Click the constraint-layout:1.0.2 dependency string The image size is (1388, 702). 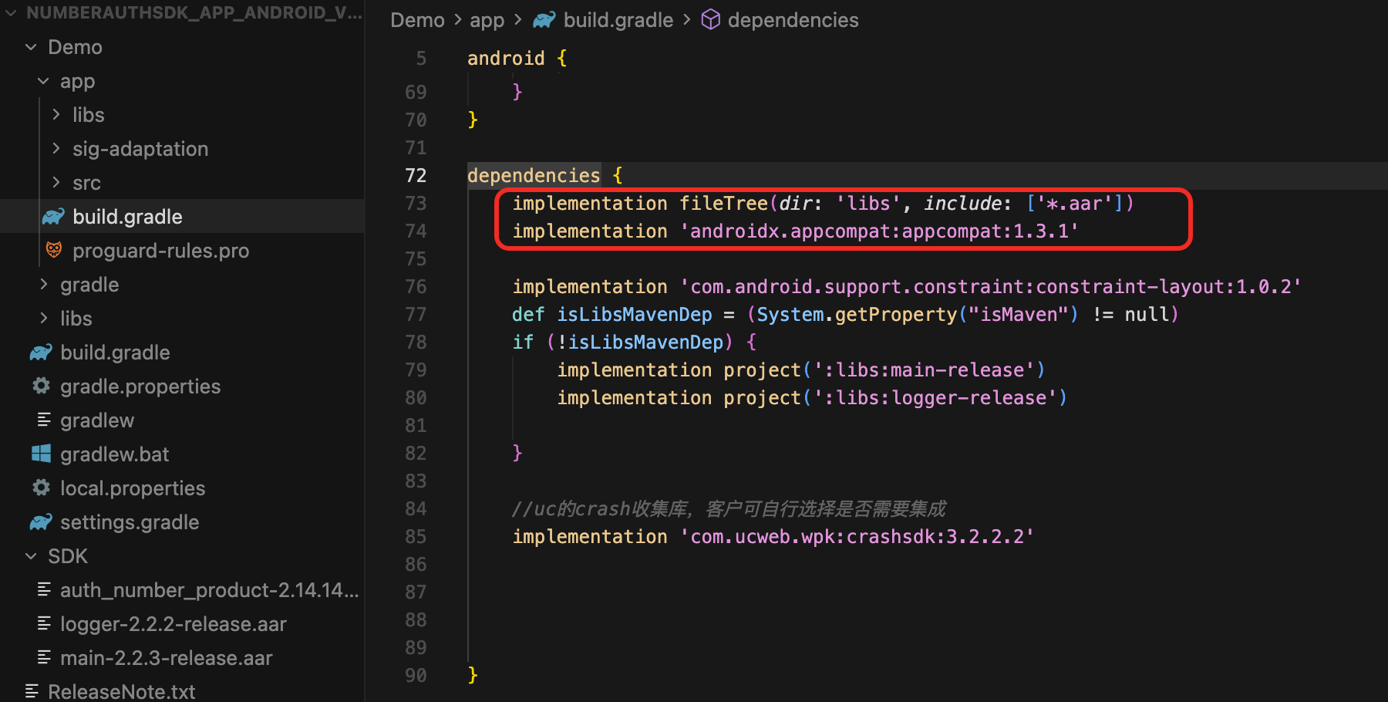[991, 287]
